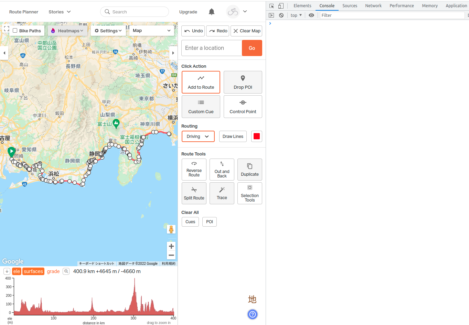469x325 pixels.
Task: Activate the Split Route tool
Action: pyautogui.click(x=194, y=193)
